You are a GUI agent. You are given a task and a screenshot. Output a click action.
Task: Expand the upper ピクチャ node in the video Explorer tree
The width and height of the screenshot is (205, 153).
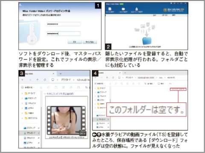click(x=22, y=108)
